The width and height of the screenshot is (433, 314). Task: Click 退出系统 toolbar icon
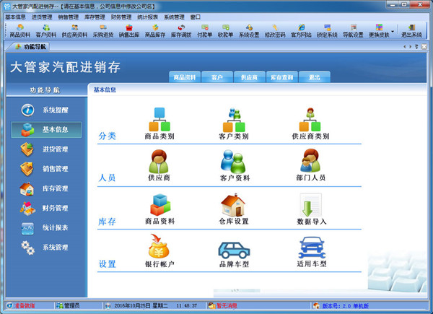[411, 30]
